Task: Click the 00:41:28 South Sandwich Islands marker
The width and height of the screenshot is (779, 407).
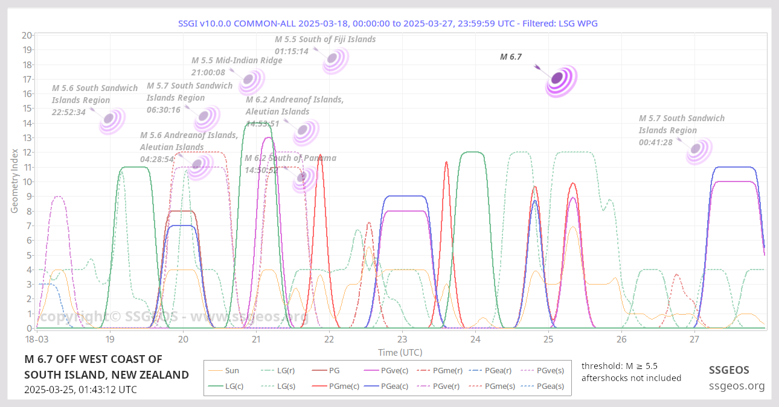Action: [699, 150]
